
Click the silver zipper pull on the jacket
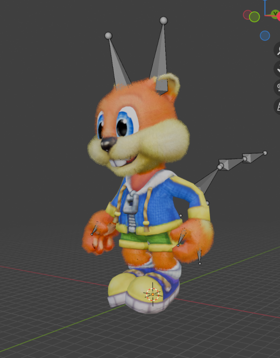tap(131, 204)
